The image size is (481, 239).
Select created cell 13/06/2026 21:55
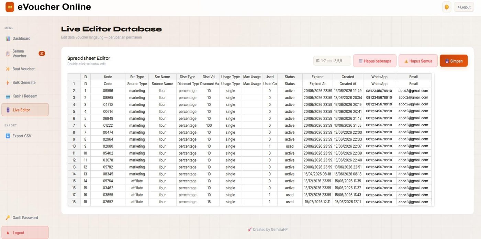348,126
